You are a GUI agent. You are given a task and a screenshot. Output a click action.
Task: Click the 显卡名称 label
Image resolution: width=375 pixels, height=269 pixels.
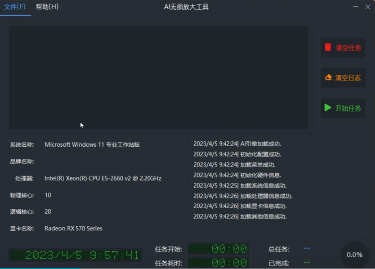point(22,229)
